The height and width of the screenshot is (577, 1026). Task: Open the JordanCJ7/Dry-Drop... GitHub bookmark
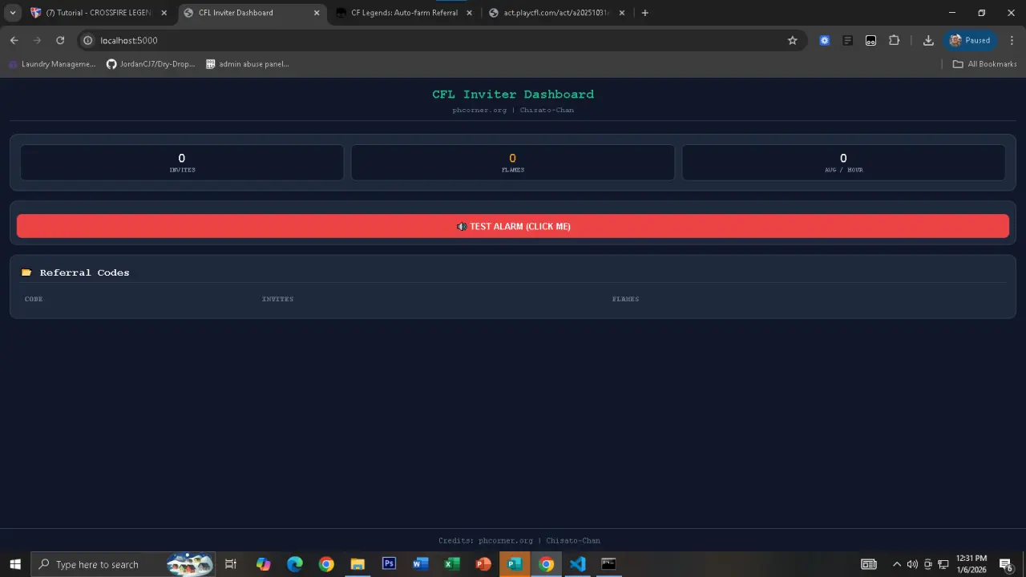(151, 64)
